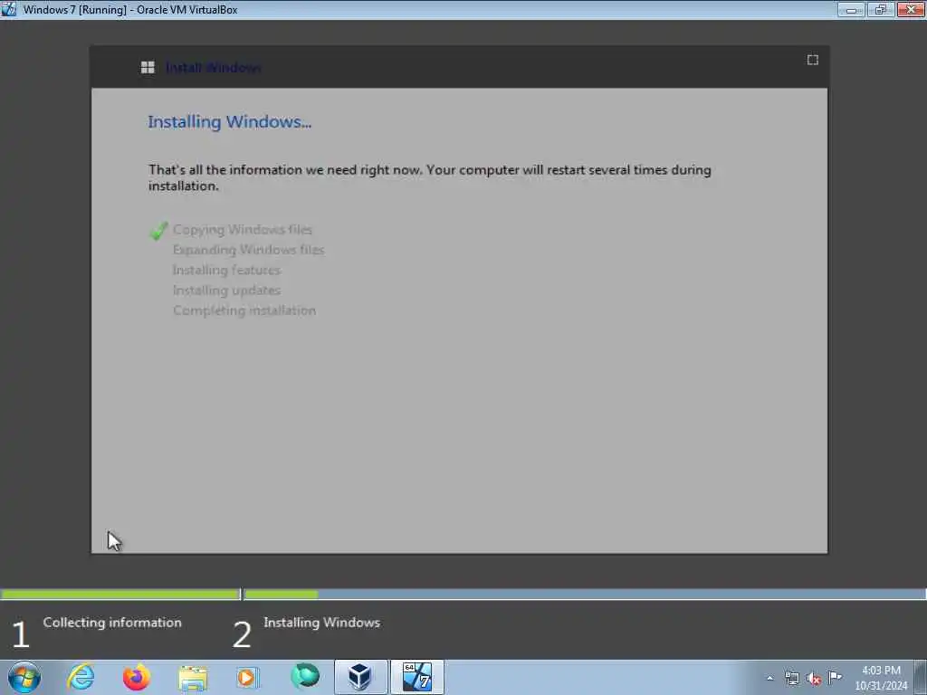Open the Windows Start menu orb
This screenshot has width=927, height=695.
[24, 677]
